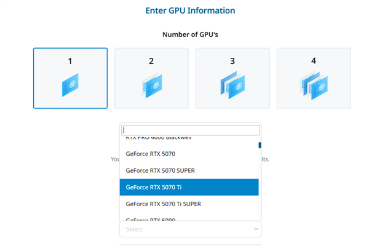
Task: Pick the number 3 GPU count label
Action: [x=232, y=62]
